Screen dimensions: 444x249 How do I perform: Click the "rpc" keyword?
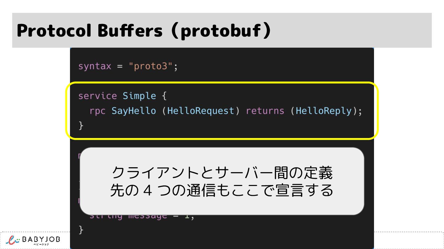(97, 111)
